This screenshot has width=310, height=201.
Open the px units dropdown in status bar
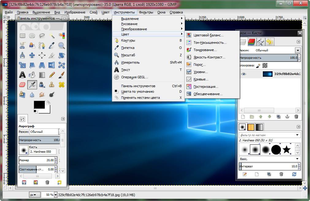(x=35, y=195)
